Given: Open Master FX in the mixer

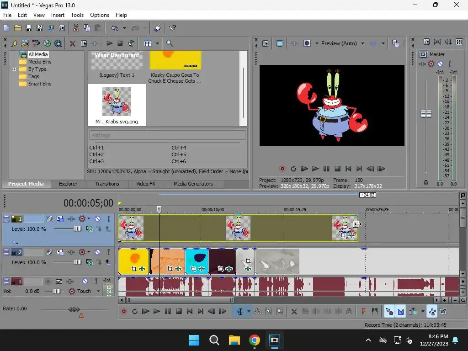Looking at the screenshot, I should [431, 64].
